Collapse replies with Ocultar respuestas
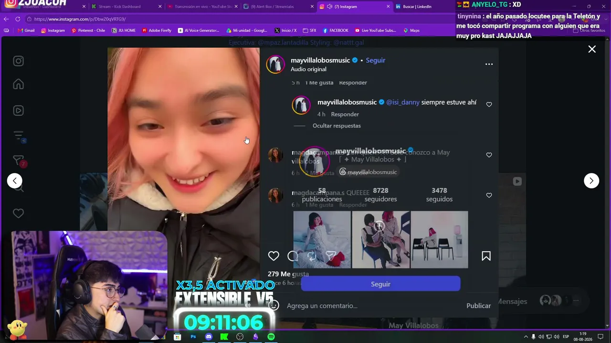 click(x=337, y=126)
